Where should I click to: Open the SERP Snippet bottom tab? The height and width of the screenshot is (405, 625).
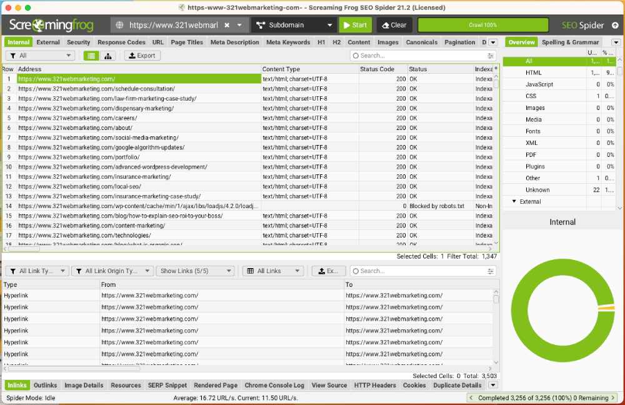pos(167,385)
